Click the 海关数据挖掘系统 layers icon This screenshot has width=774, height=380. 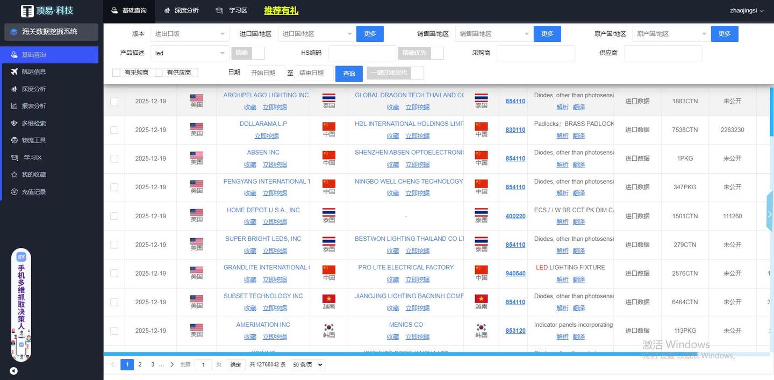click(14, 32)
